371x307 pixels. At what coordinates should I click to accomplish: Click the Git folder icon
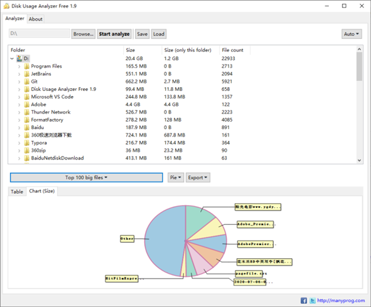(26, 82)
